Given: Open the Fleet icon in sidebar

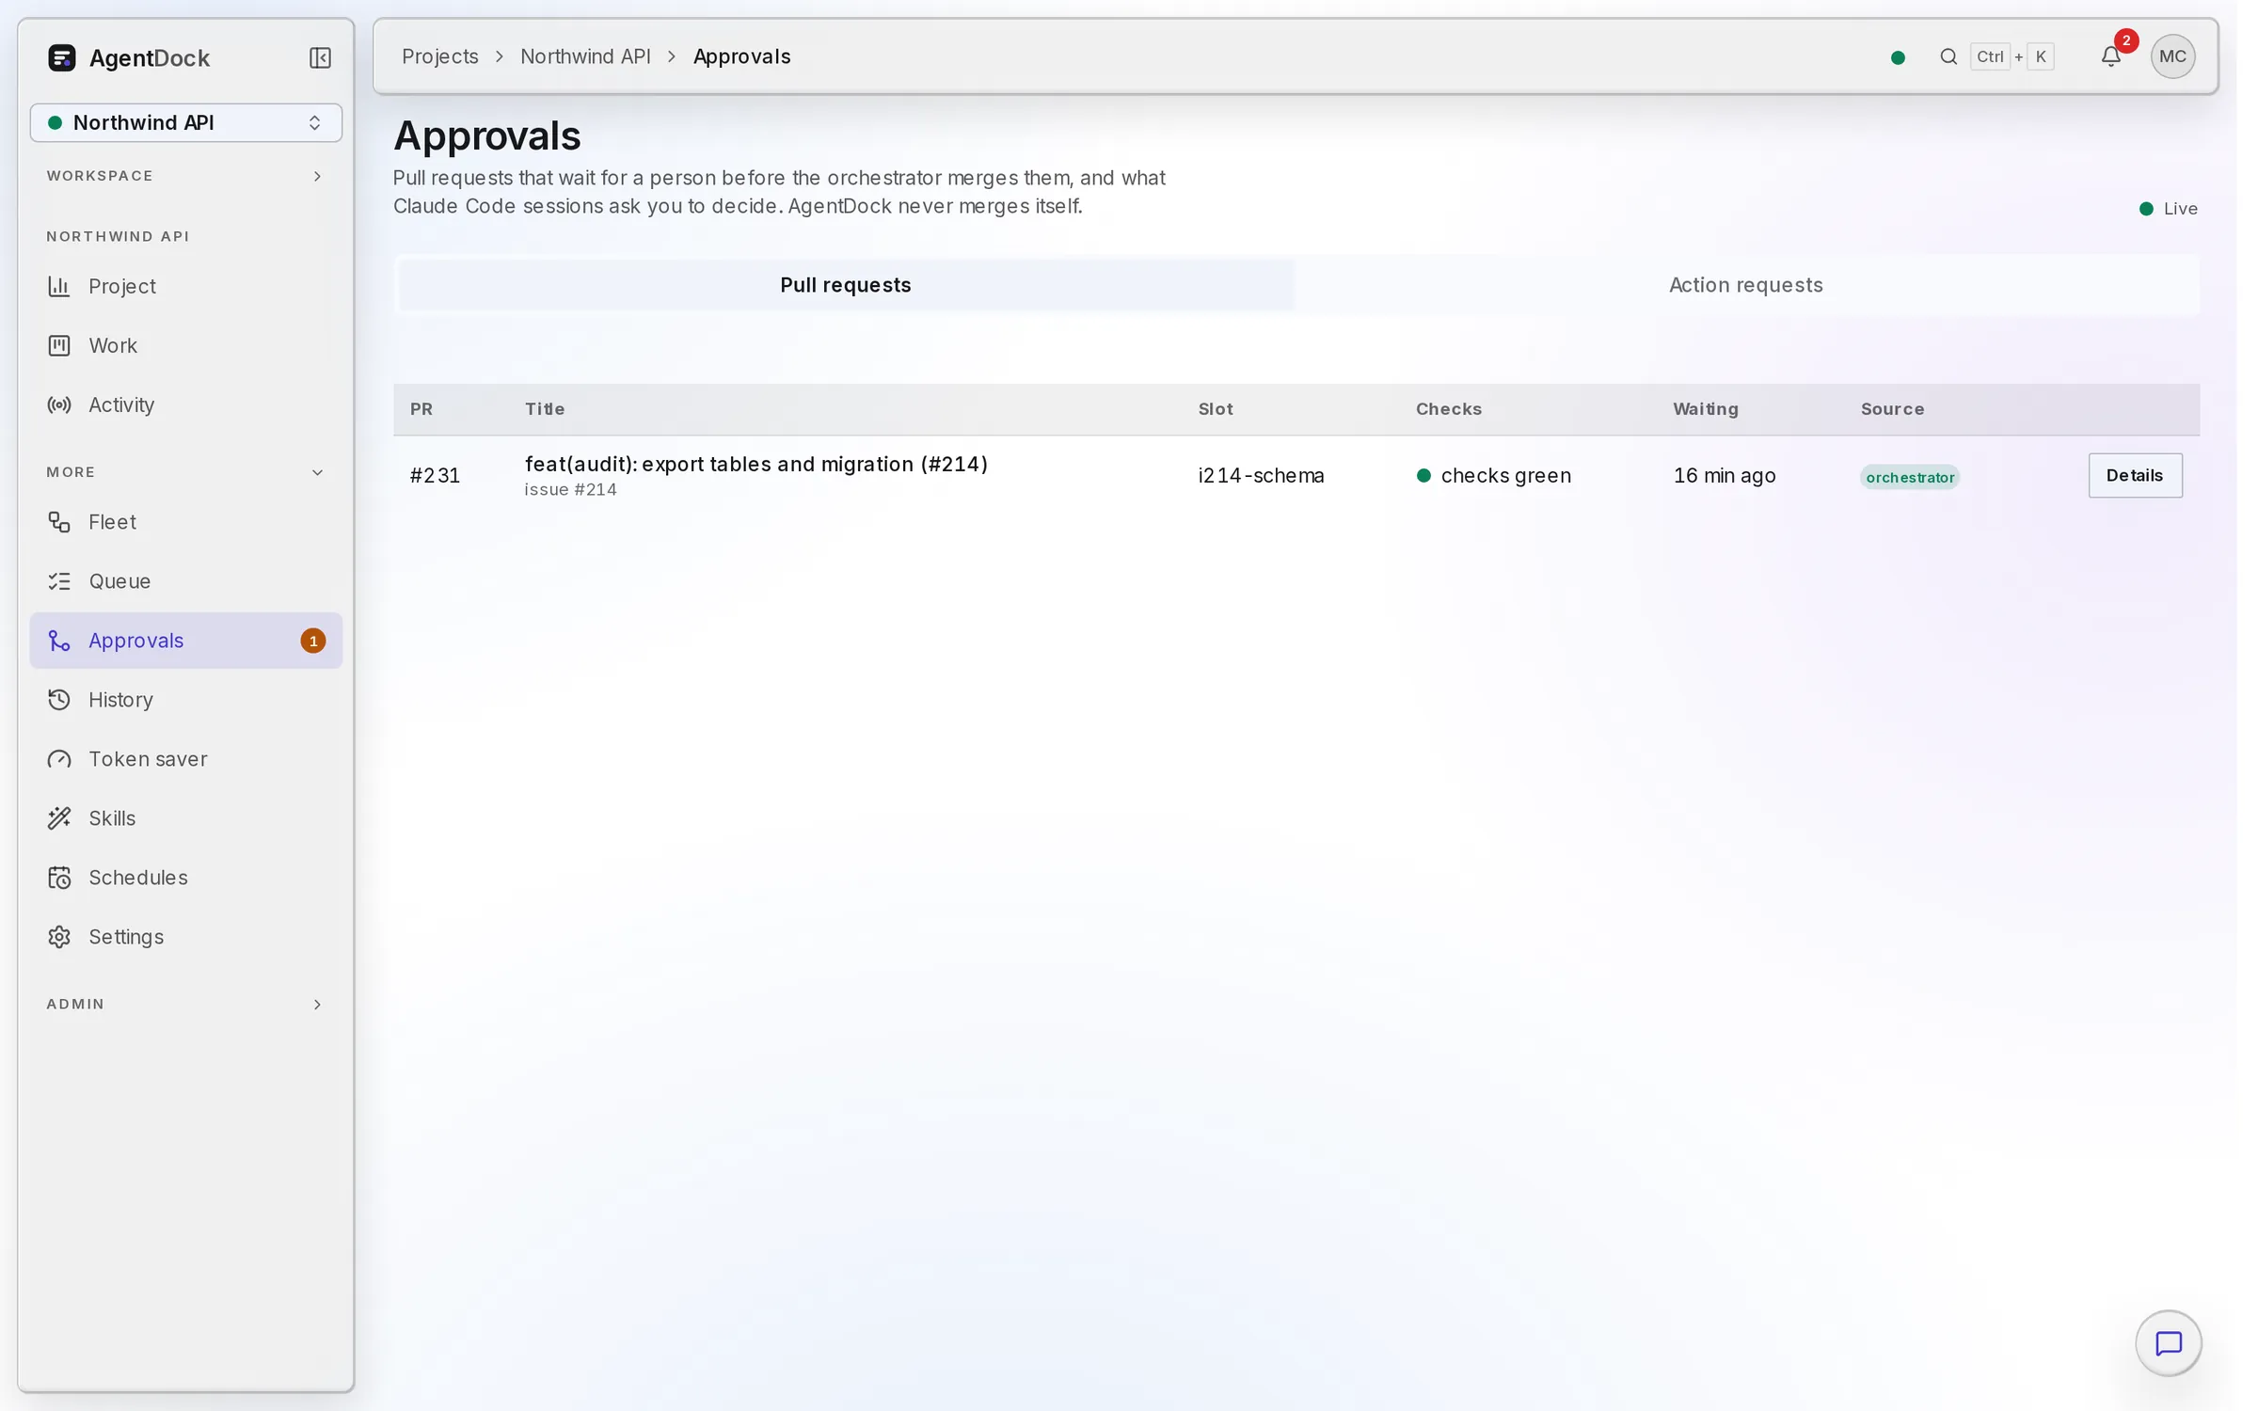Looking at the screenshot, I should click(x=59, y=522).
